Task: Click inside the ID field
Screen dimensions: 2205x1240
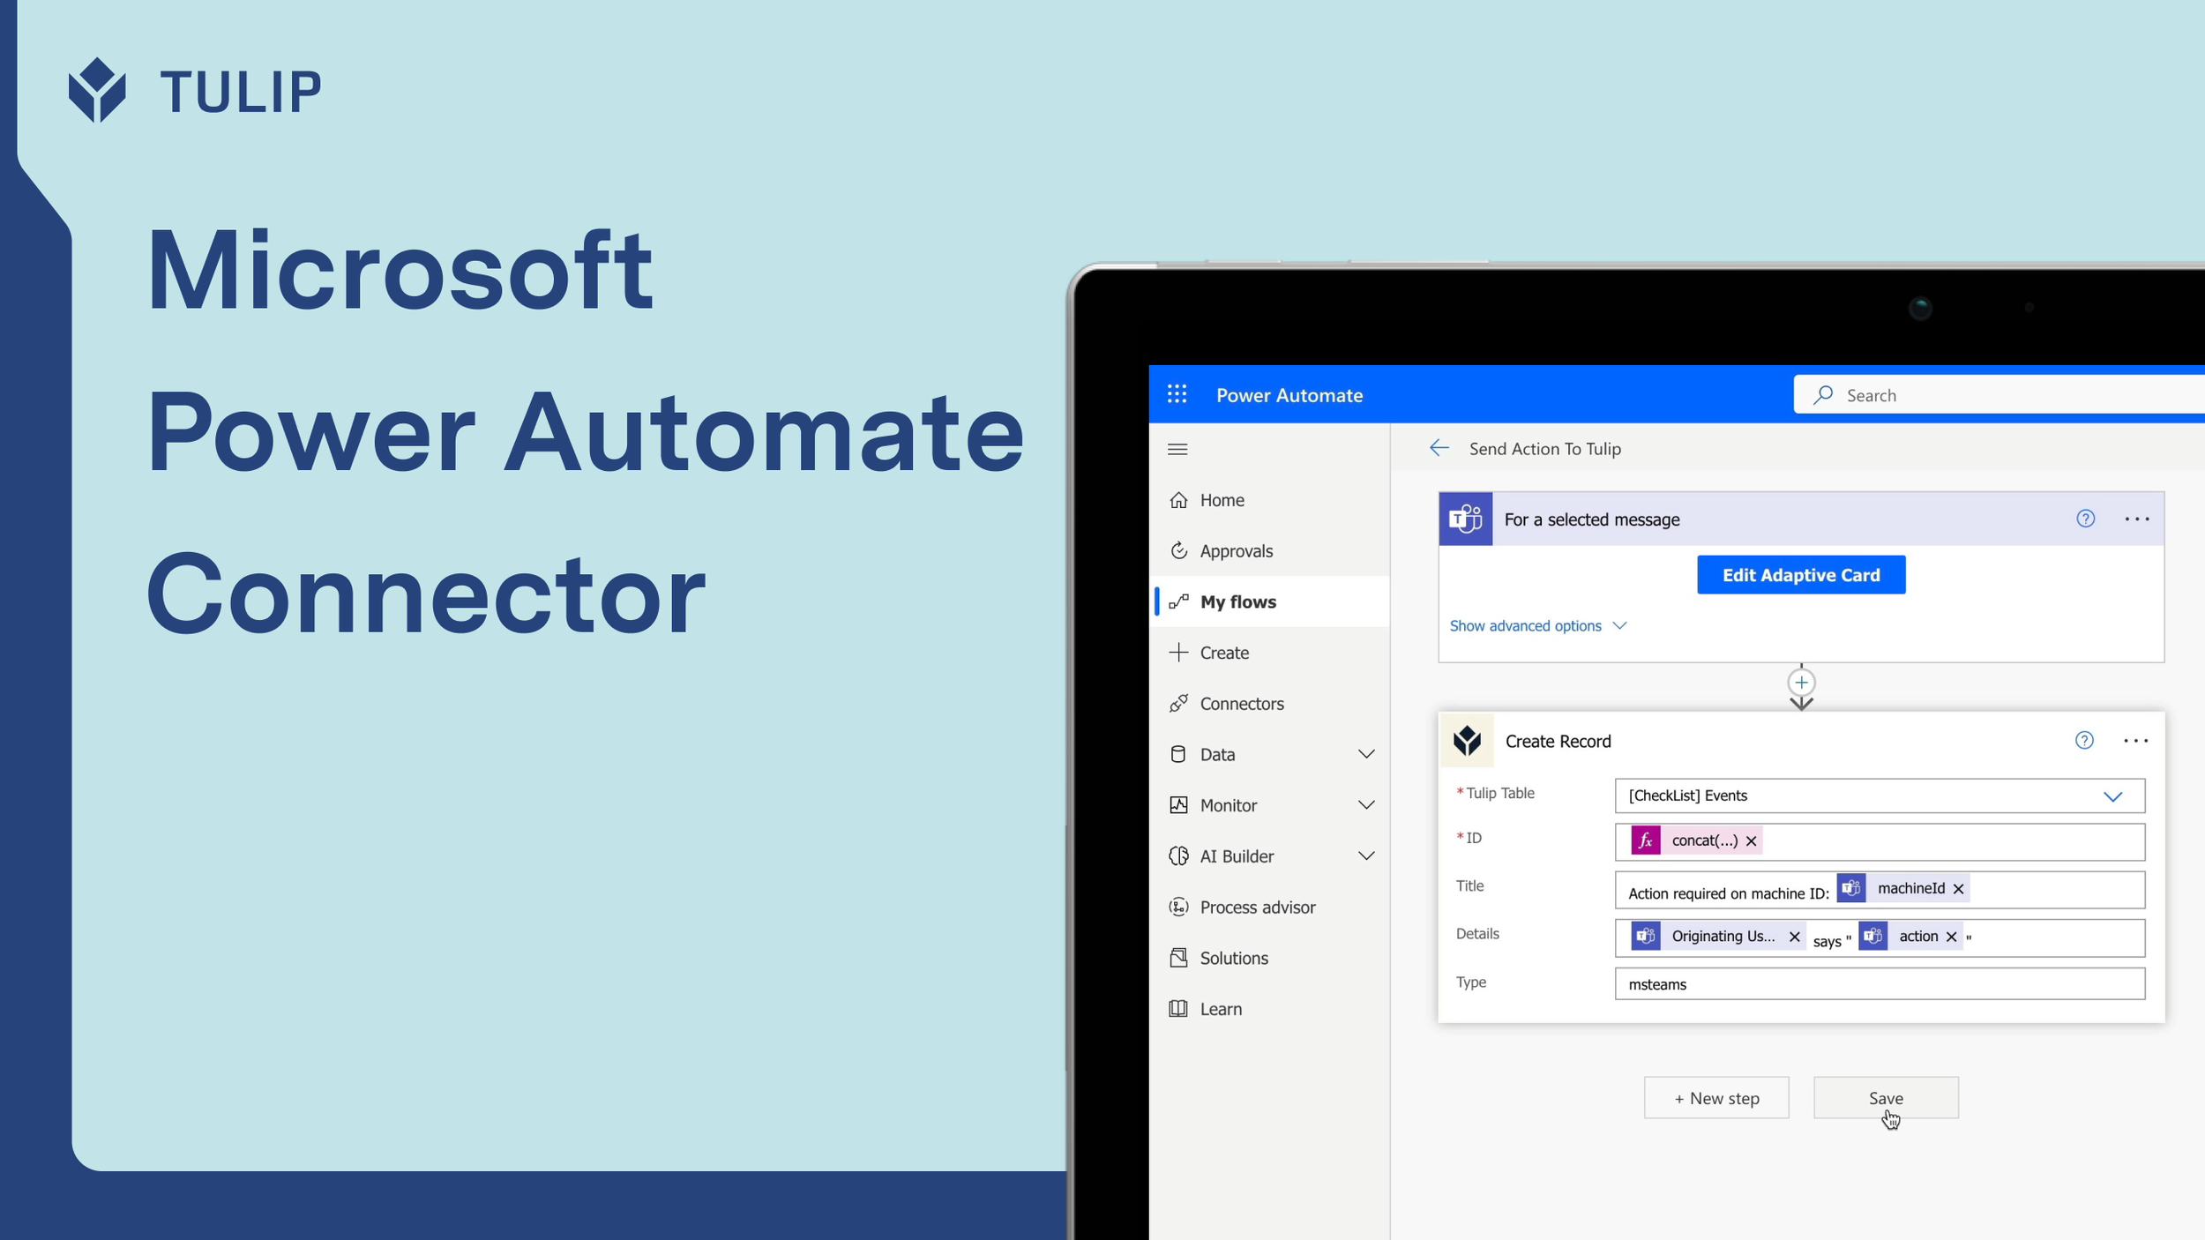Action: point(1880,842)
